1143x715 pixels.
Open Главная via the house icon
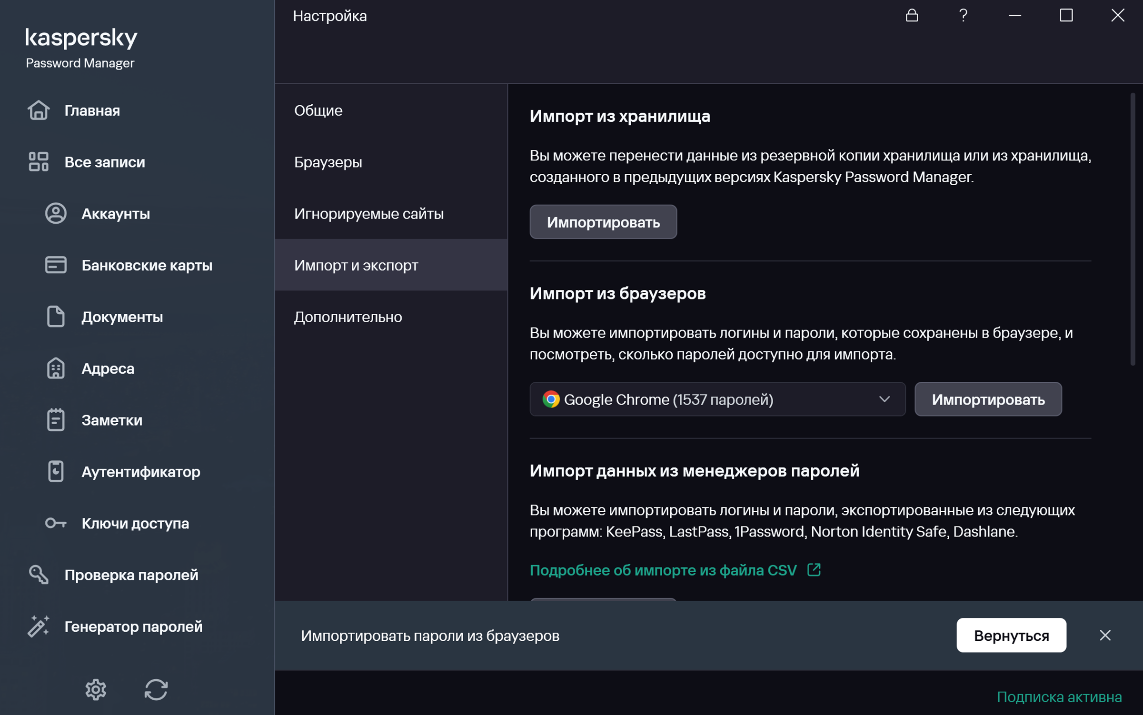click(x=39, y=110)
